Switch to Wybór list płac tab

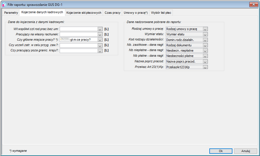[161, 13]
